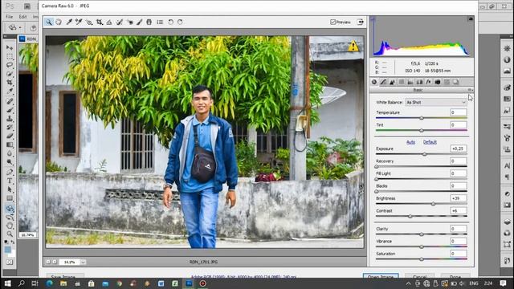514x289 pixels.
Task: Select Photoshop Eyedropper tool in toolbox
Action: pos(10,91)
